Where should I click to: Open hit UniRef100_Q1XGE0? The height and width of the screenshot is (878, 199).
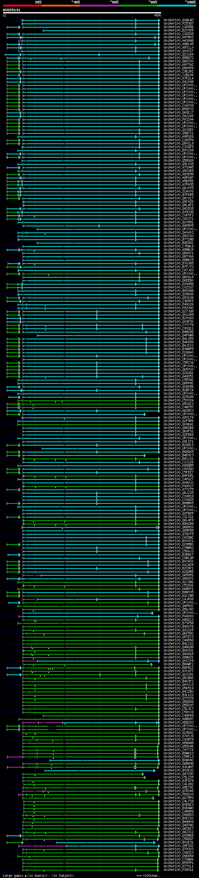pyautogui.click(x=178, y=130)
